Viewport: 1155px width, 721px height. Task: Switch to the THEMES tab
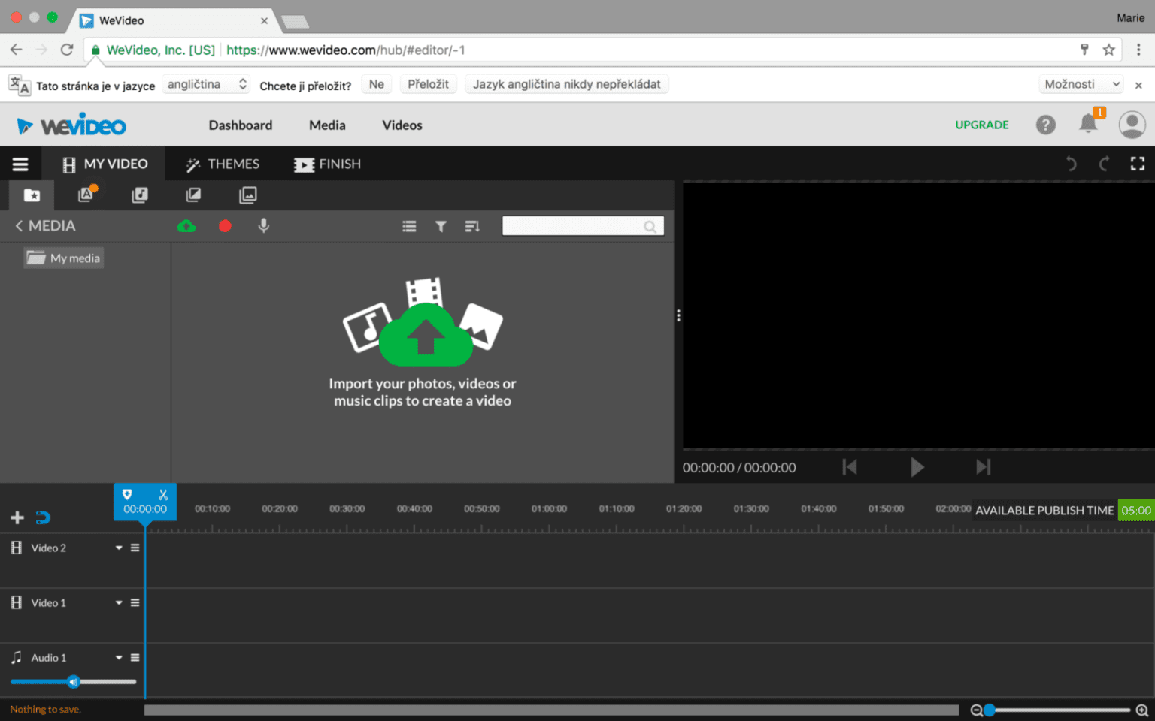pos(223,164)
